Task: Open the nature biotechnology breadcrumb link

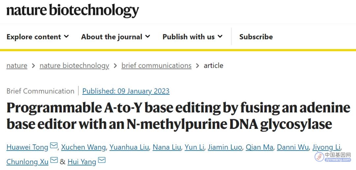Action: (74, 66)
